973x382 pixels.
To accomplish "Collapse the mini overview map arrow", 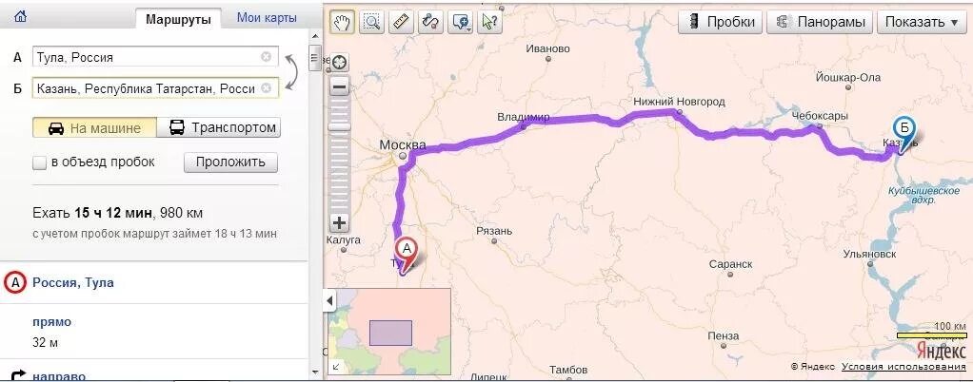I will pyautogui.click(x=329, y=301).
